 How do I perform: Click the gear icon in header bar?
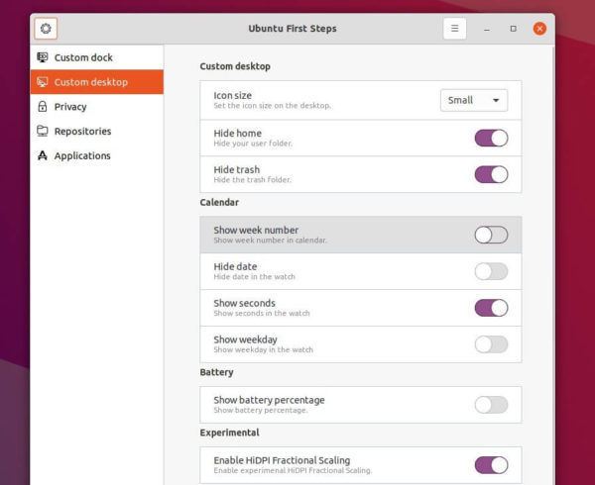[46, 29]
